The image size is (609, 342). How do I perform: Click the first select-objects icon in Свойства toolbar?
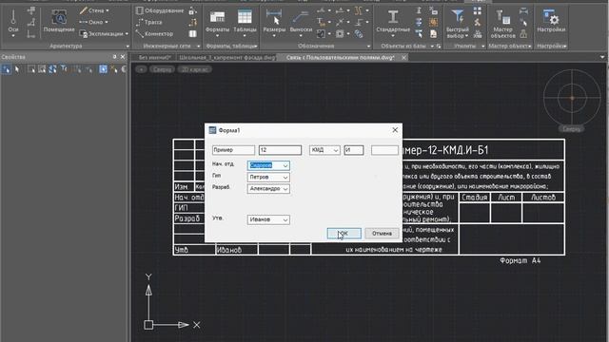pos(6,69)
